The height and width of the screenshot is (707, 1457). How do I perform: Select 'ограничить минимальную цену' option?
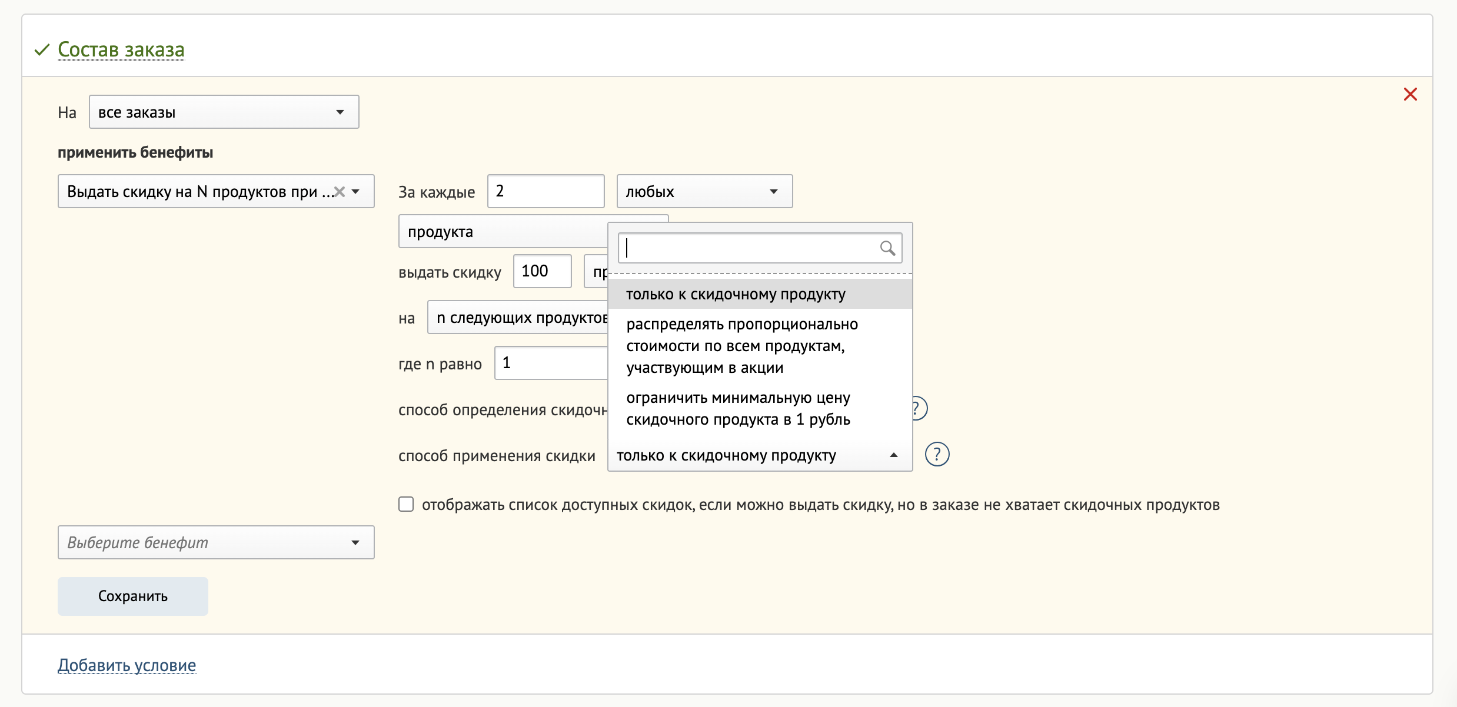760,408
